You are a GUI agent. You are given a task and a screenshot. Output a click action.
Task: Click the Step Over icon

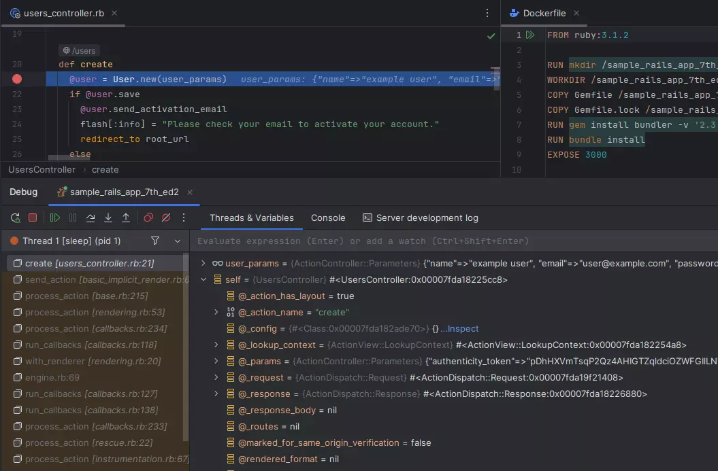click(91, 218)
